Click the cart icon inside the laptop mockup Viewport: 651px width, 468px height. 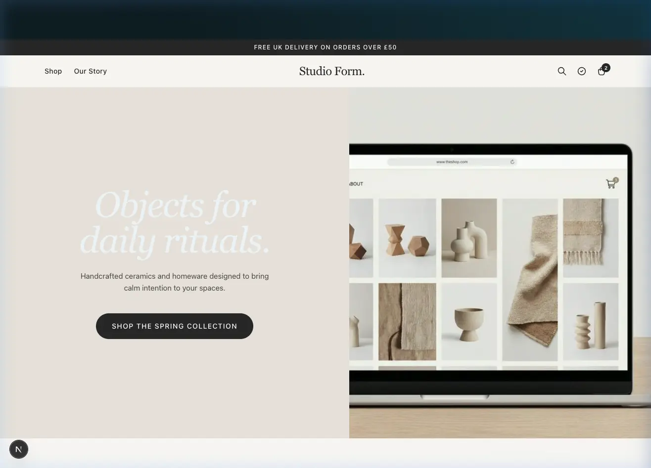[x=611, y=184]
